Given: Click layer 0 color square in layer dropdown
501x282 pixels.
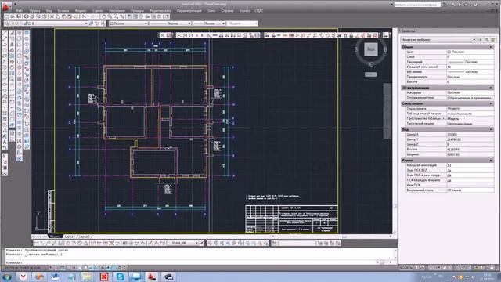Looking at the screenshot, I should pyautogui.click(x=30, y=23).
